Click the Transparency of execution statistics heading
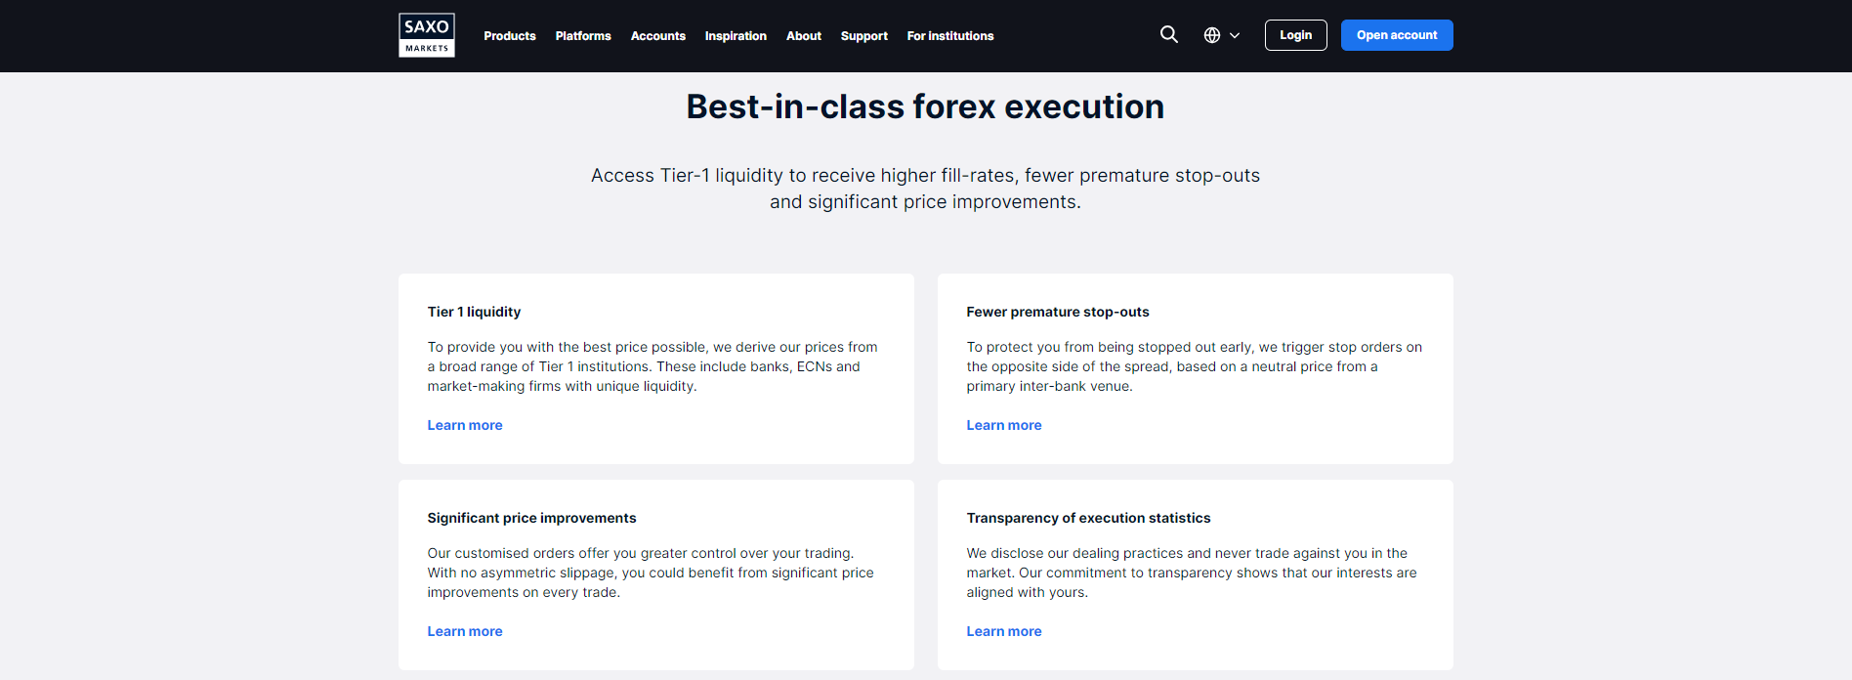The height and width of the screenshot is (680, 1852). click(x=1088, y=518)
